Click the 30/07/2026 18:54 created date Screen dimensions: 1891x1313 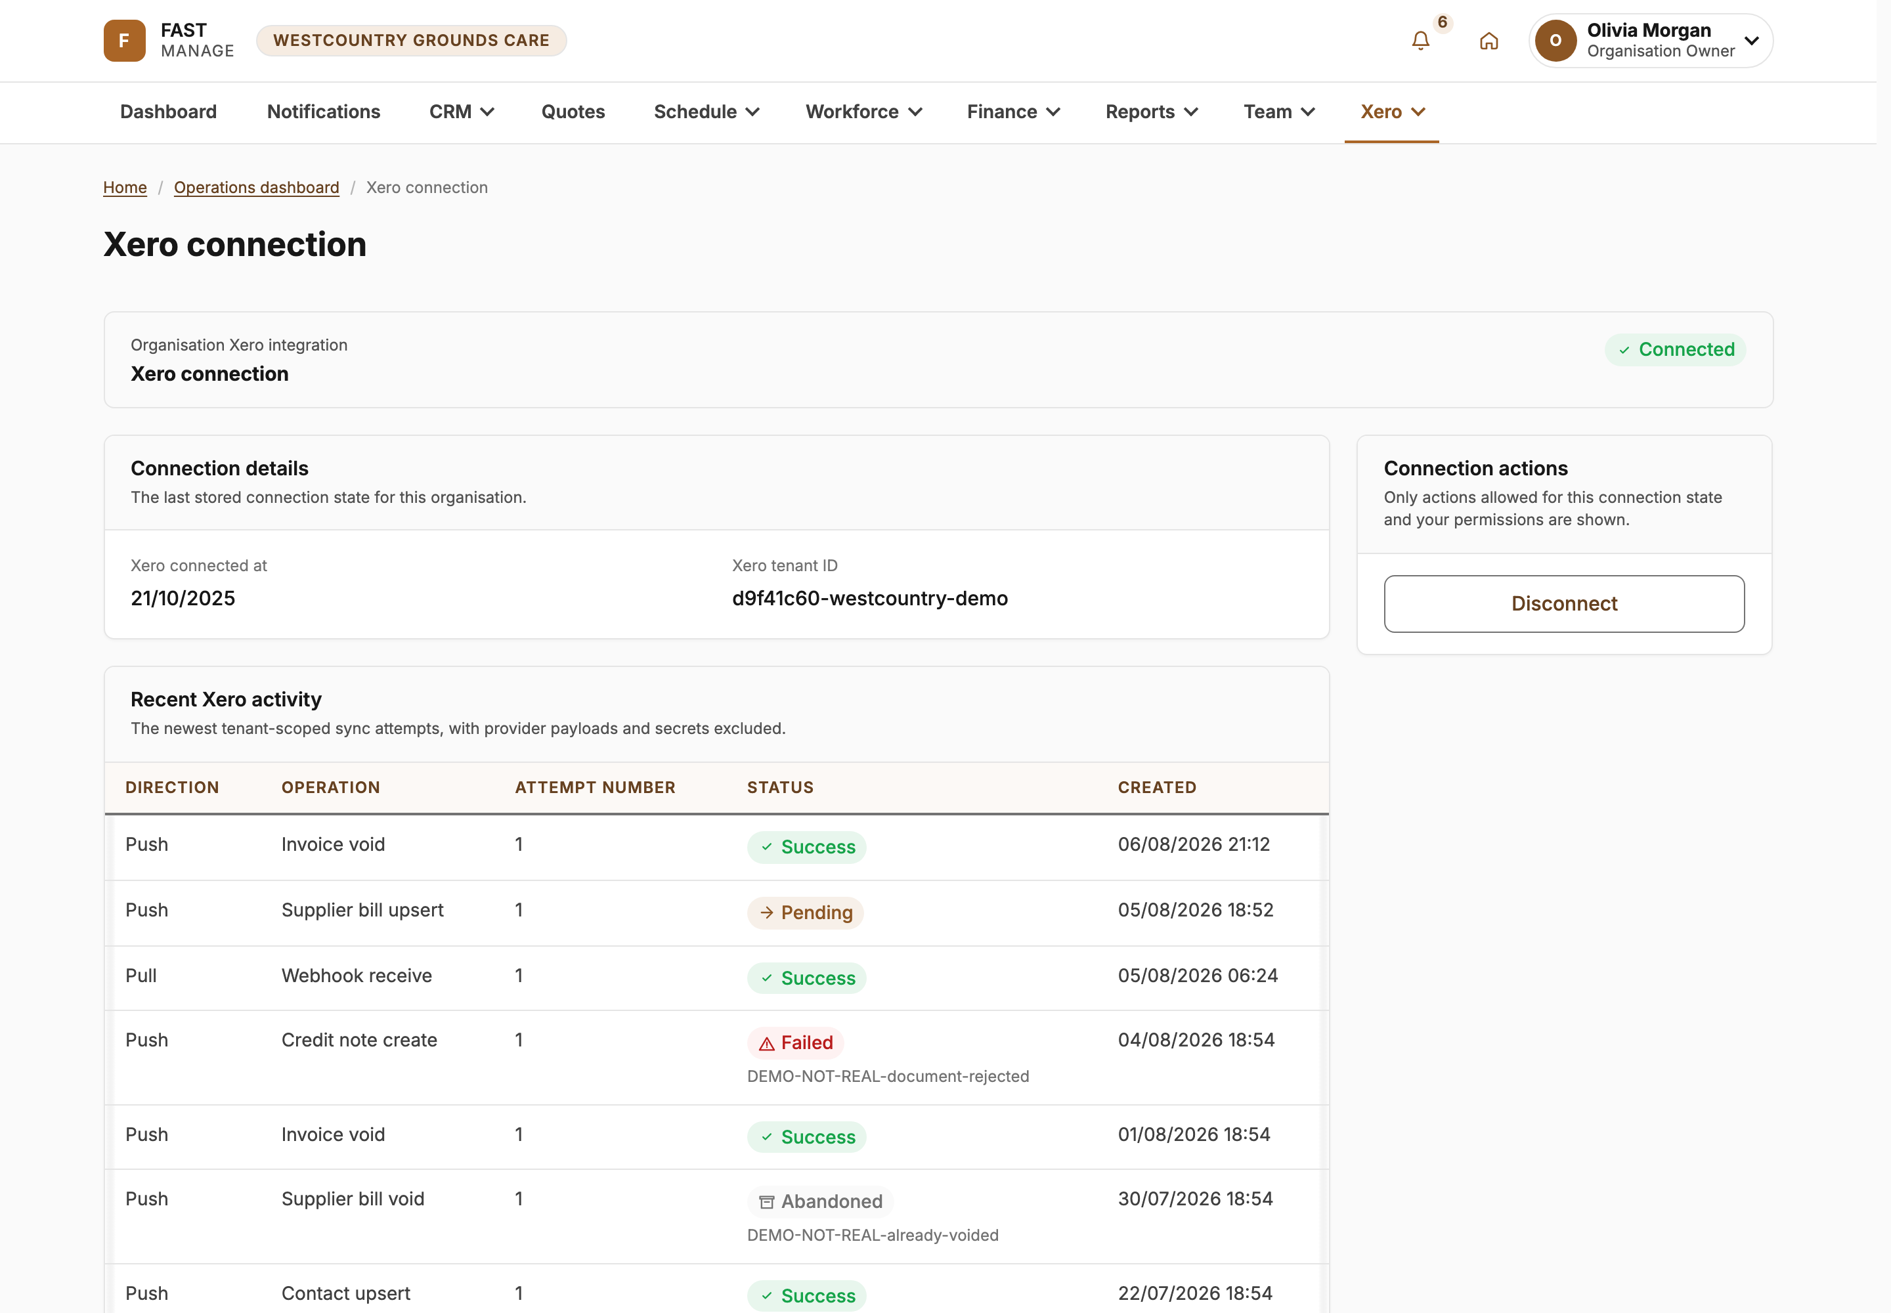pos(1195,1199)
